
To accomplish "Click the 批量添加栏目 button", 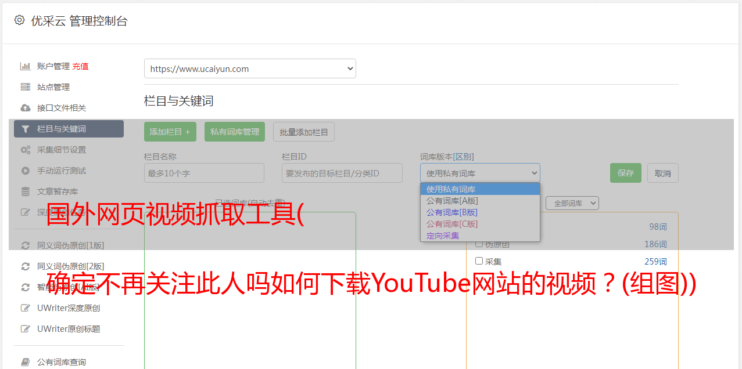I will (x=304, y=132).
